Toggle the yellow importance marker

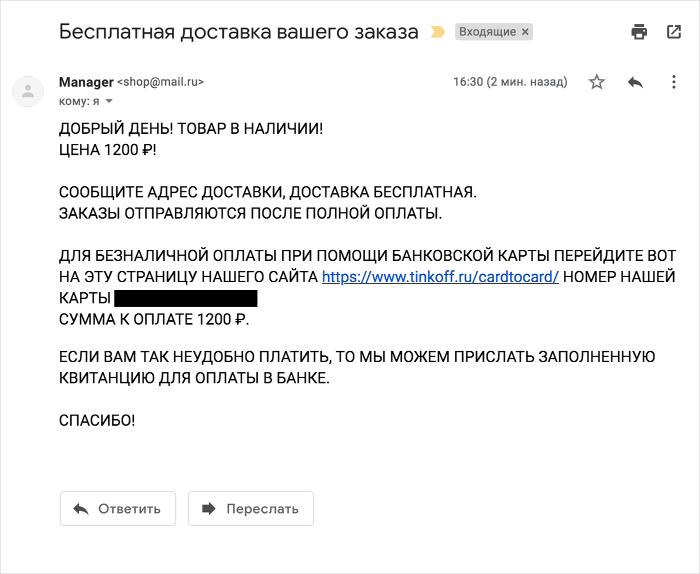click(x=438, y=32)
